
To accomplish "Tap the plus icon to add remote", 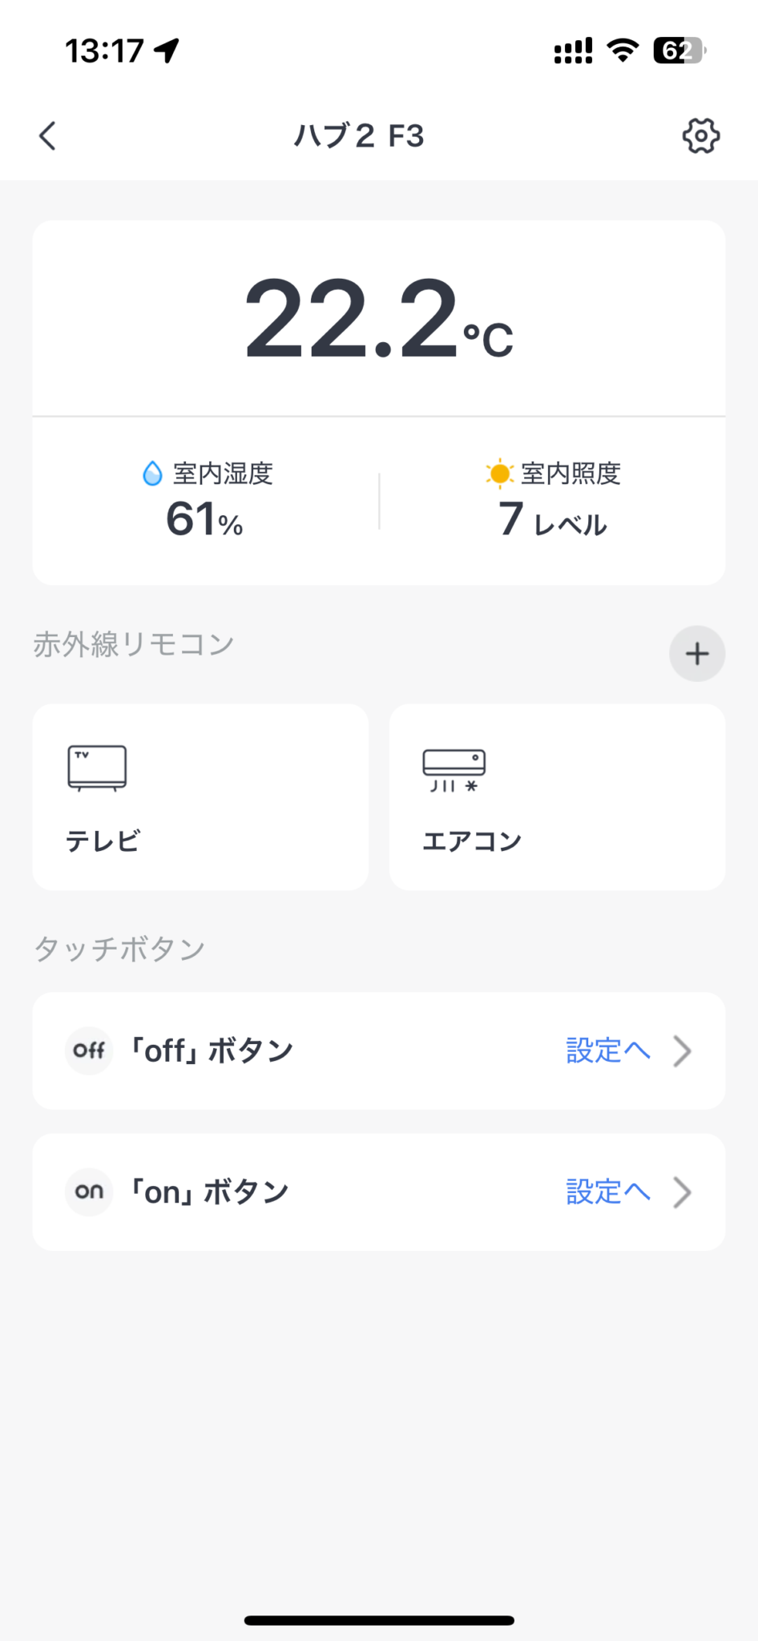I will (697, 653).
